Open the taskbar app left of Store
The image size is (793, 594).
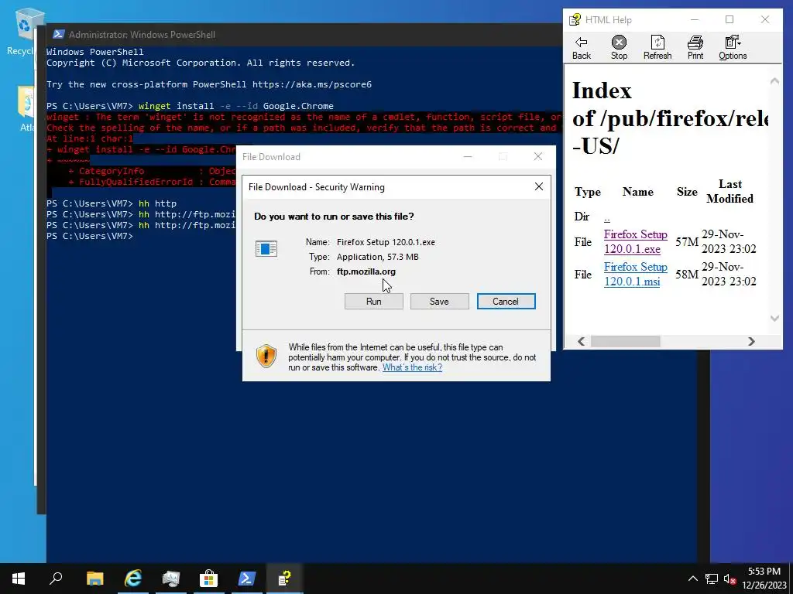click(171, 579)
